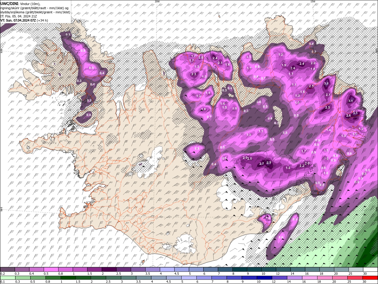Click the rigning/skúrir description line
Viewport: 378px width, 284px height.
pos(35,8)
